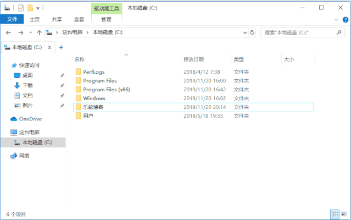
Task: Open the recent locations dropdown arrow
Action: 31,32
